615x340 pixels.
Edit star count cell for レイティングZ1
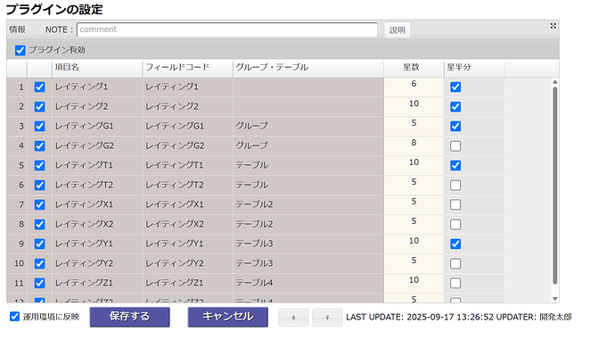(414, 283)
